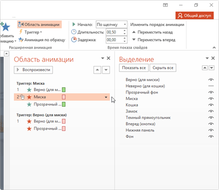Open Область анимации pane options arrow
This screenshot has width=219, height=190.
103,58
